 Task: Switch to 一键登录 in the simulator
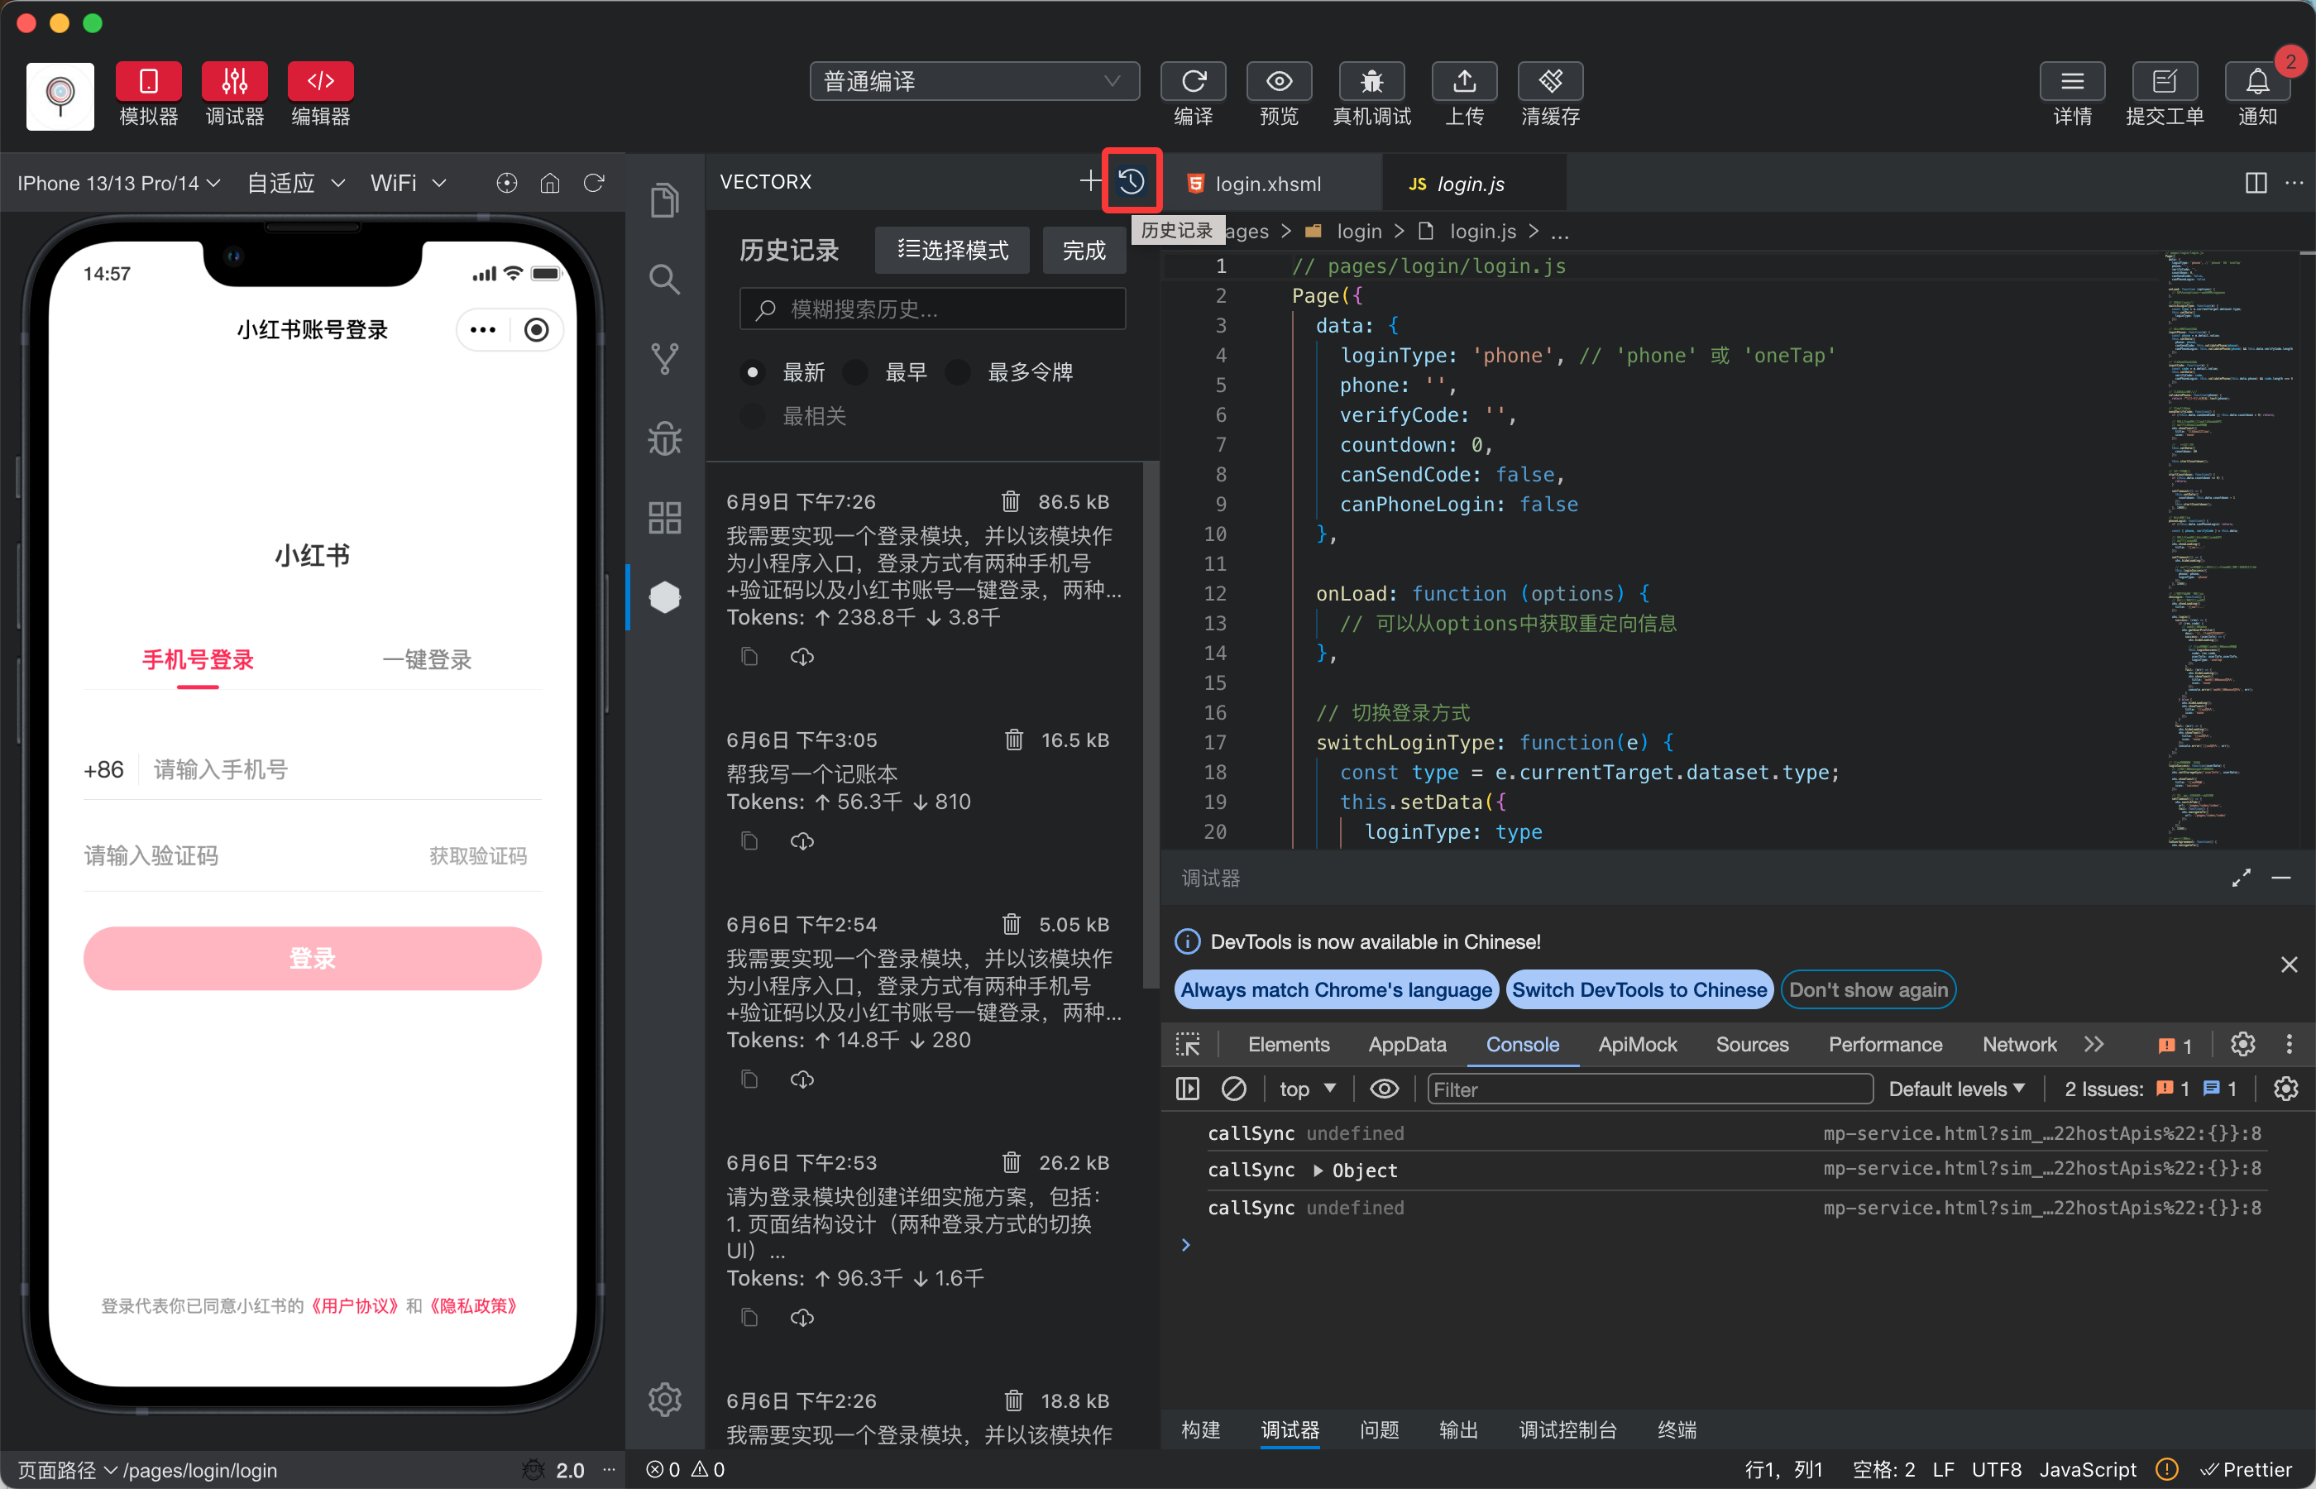(426, 660)
